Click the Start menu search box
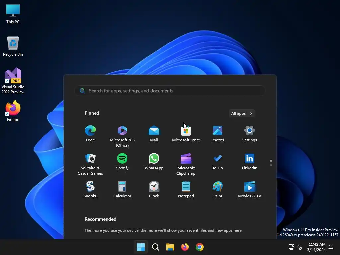The width and height of the screenshot is (340, 255). (170, 91)
